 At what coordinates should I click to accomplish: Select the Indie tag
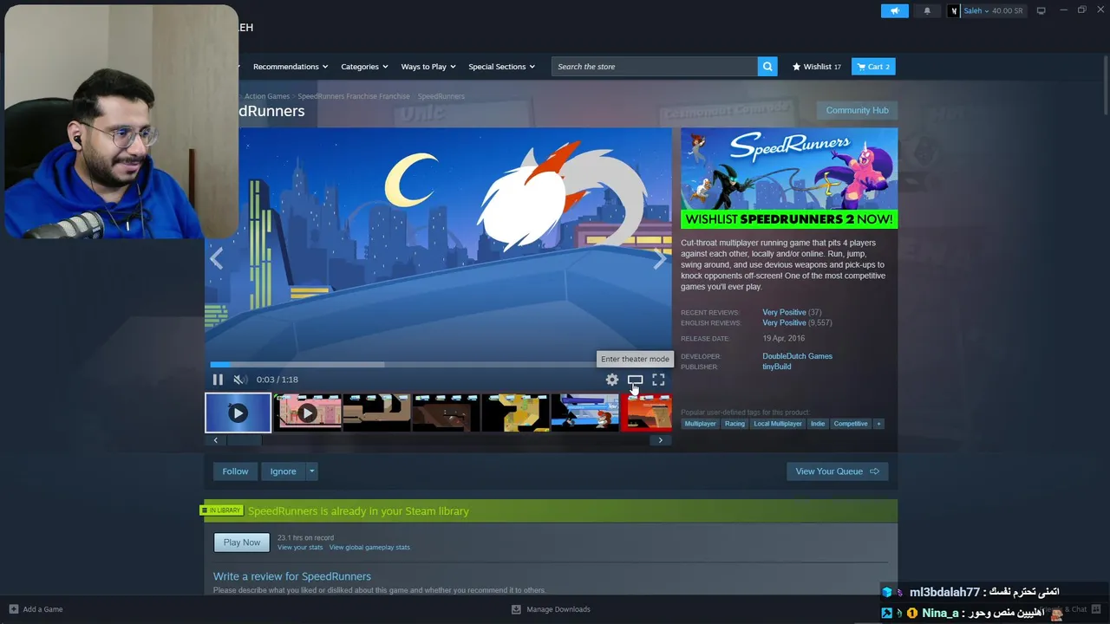(x=818, y=424)
